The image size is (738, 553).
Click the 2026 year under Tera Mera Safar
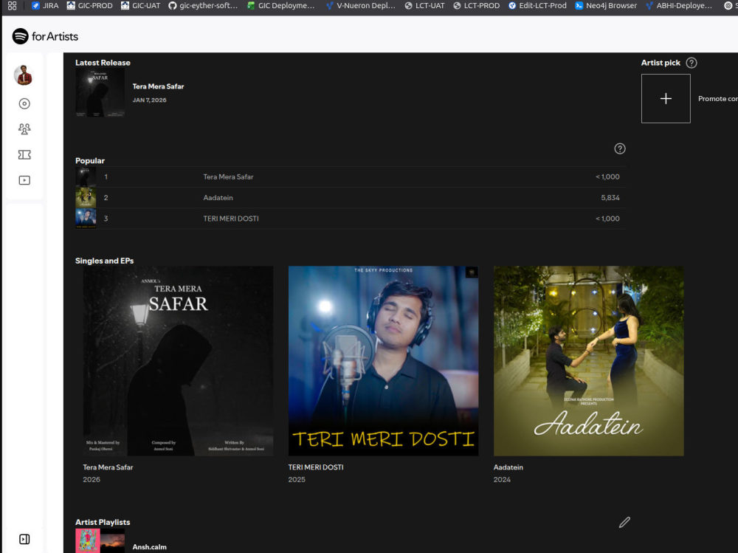[x=92, y=479]
